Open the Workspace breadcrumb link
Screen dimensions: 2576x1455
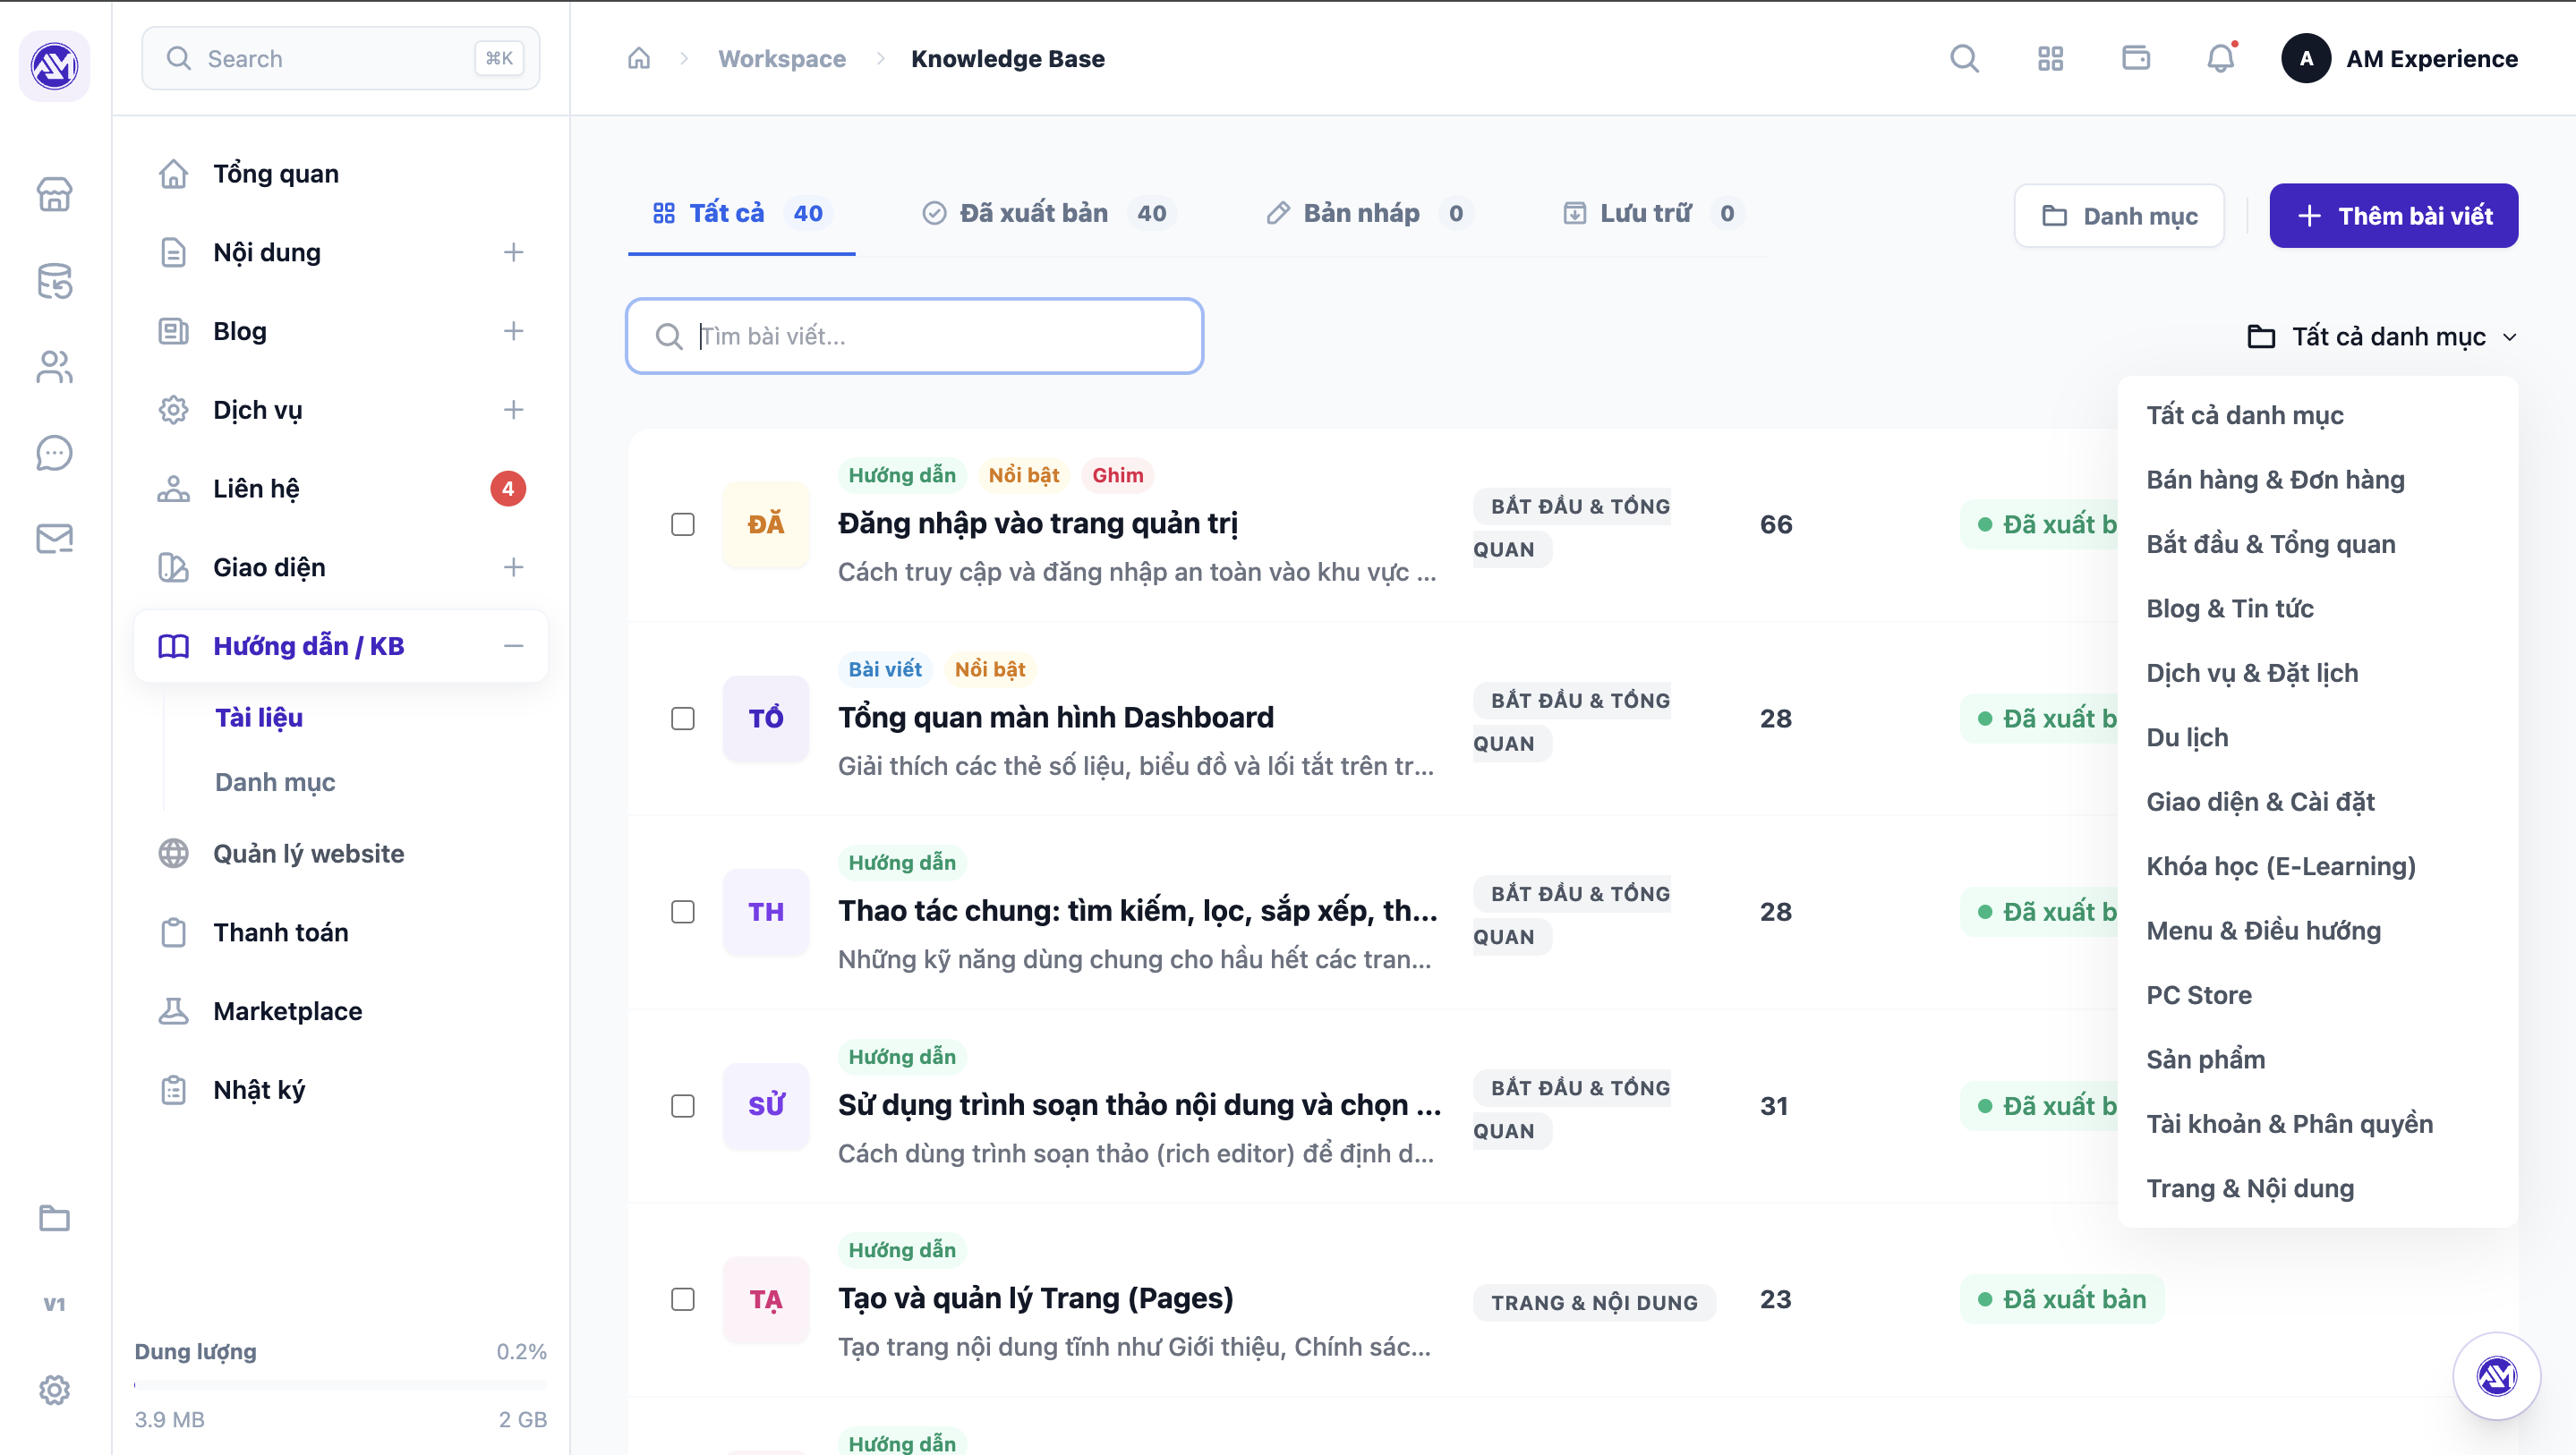[781, 59]
